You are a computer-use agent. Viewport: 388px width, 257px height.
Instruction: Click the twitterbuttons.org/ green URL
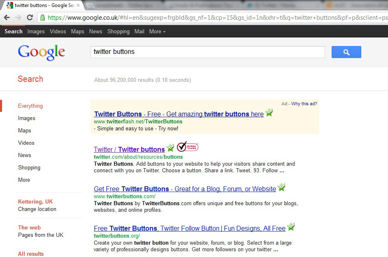(117, 236)
